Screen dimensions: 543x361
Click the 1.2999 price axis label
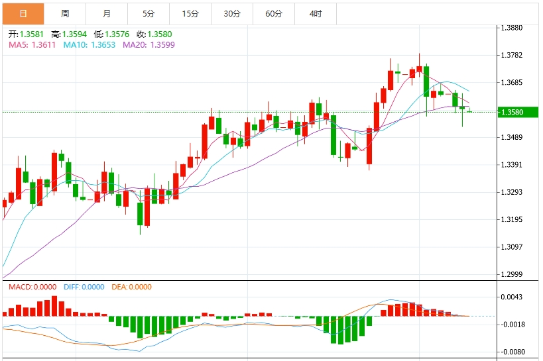click(x=513, y=274)
